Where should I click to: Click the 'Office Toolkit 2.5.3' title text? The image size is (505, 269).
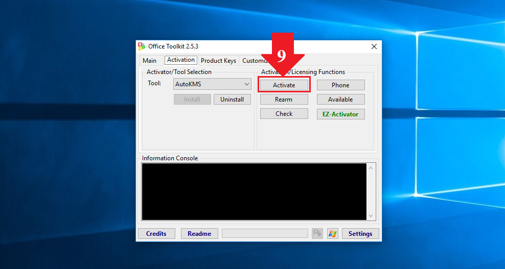[x=173, y=46]
